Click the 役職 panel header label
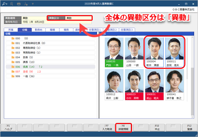 coord(8,34)
